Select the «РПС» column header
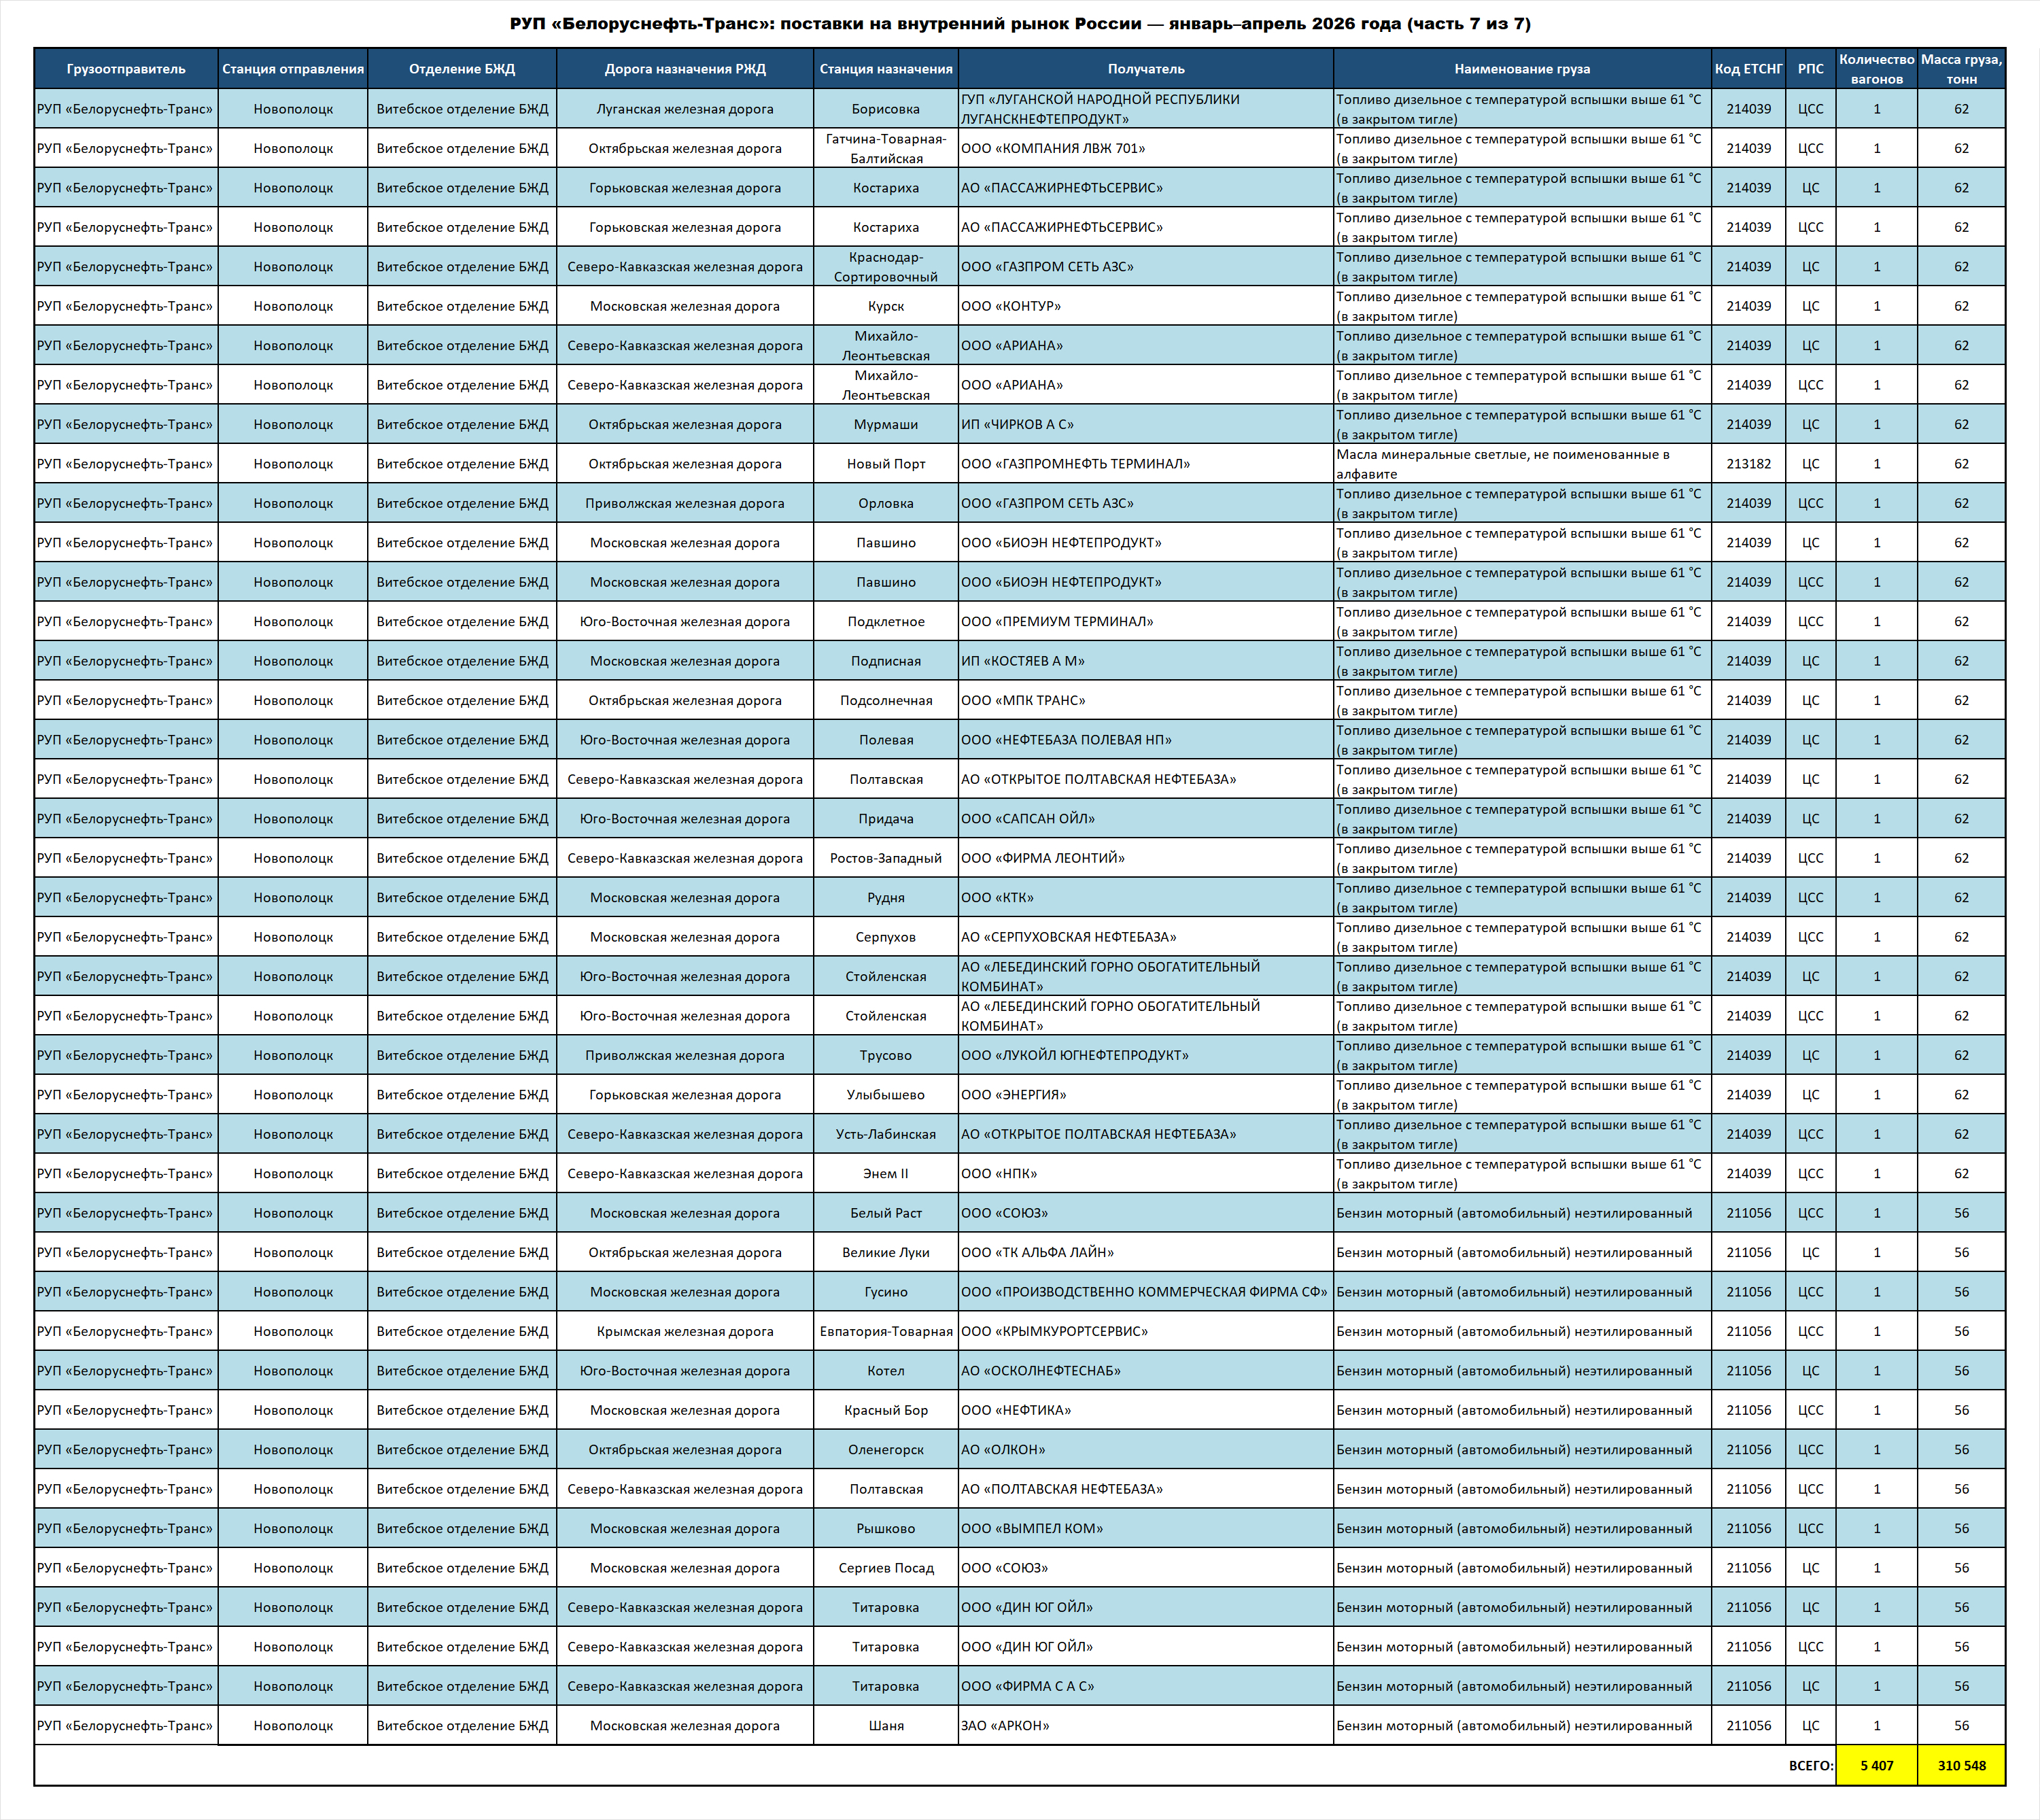 click(1811, 69)
